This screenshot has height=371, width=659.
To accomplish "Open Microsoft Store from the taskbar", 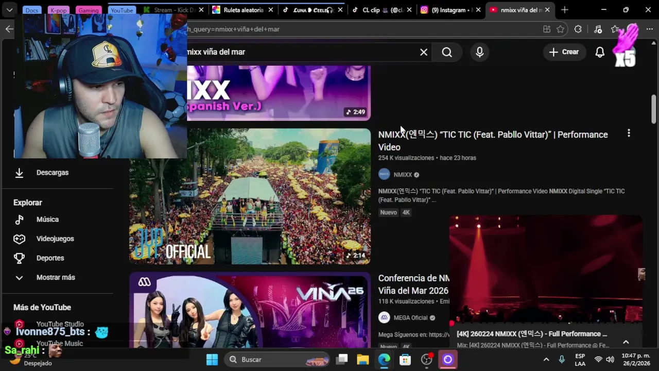I will [405, 360].
